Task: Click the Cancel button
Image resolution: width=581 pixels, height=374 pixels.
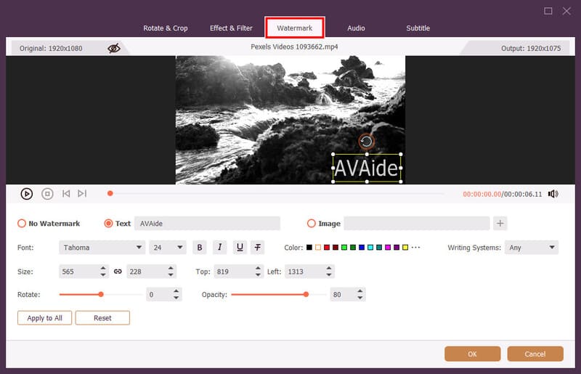Action: tap(535, 354)
